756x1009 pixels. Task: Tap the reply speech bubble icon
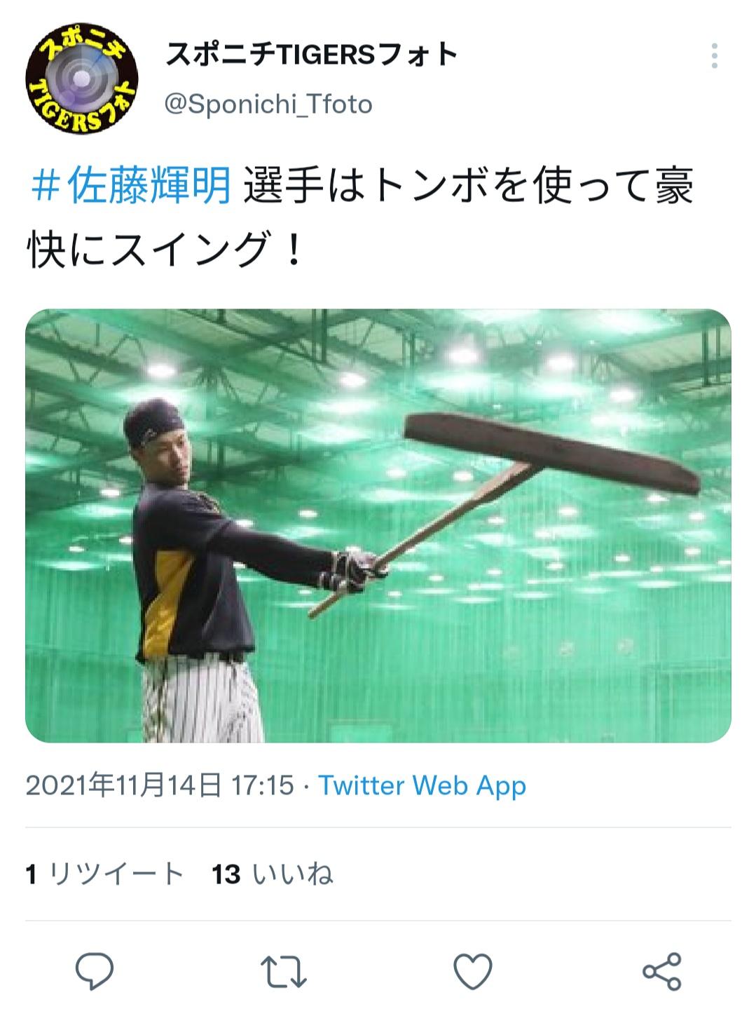[x=95, y=971]
